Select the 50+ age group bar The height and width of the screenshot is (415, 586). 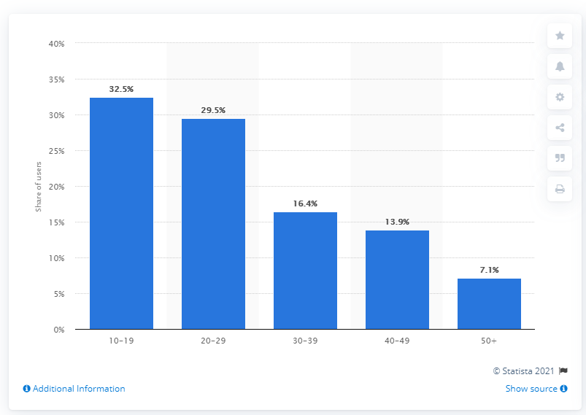pos(489,304)
